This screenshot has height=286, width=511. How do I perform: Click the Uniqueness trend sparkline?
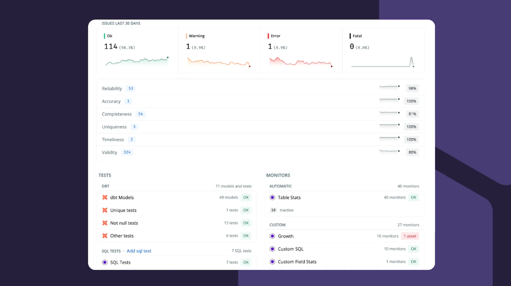pyautogui.click(x=389, y=126)
